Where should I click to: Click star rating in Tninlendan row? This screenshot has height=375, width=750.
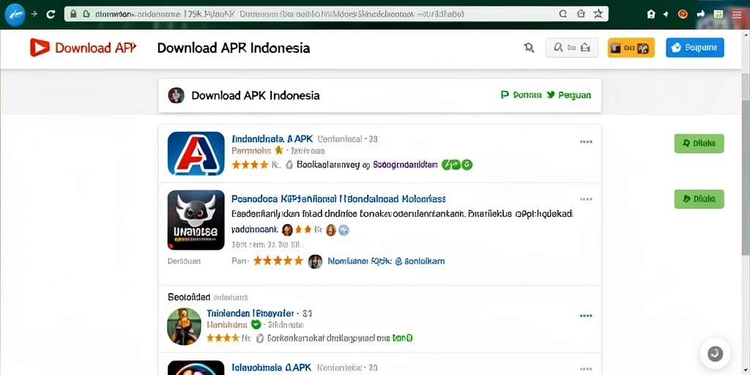click(x=223, y=338)
